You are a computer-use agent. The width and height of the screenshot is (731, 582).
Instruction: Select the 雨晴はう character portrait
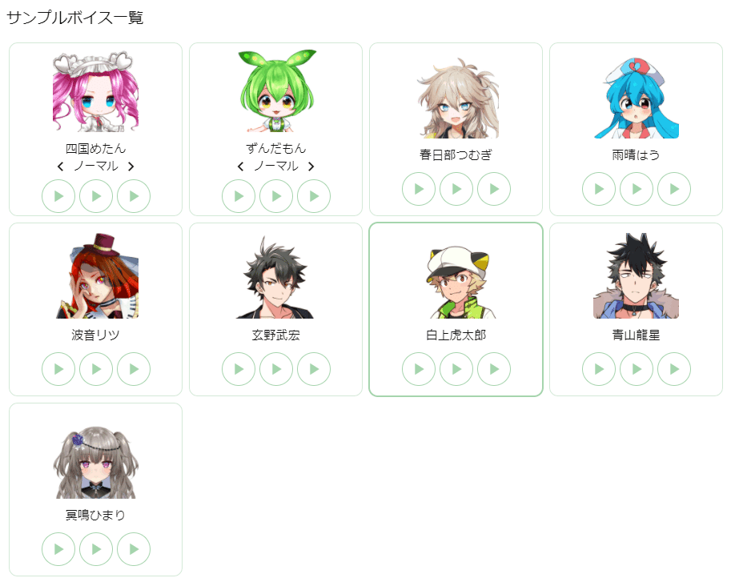(x=637, y=98)
